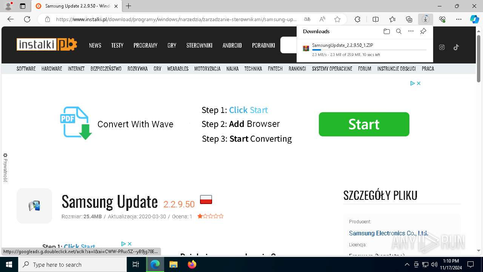Open NEWS menu item
Image resolution: width=483 pixels, height=272 pixels.
tap(95, 45)
